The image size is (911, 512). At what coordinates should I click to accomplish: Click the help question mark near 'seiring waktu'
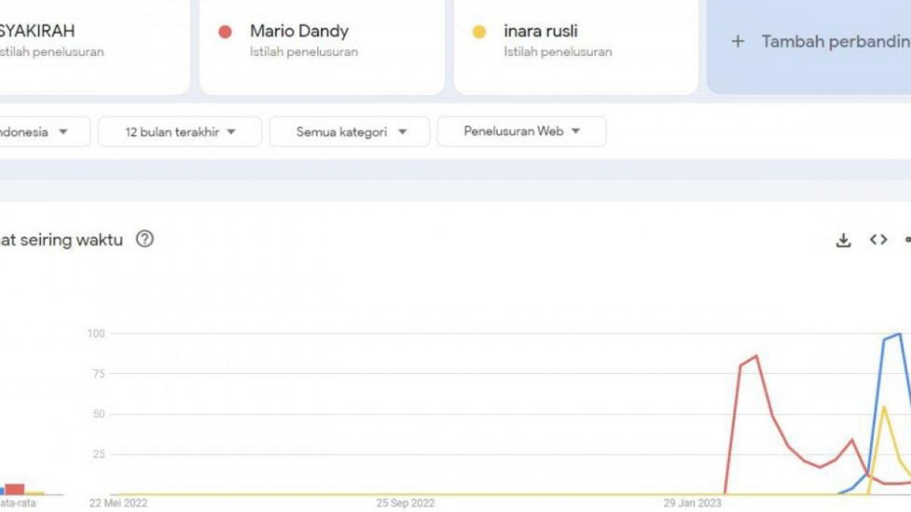coord(144,239)
